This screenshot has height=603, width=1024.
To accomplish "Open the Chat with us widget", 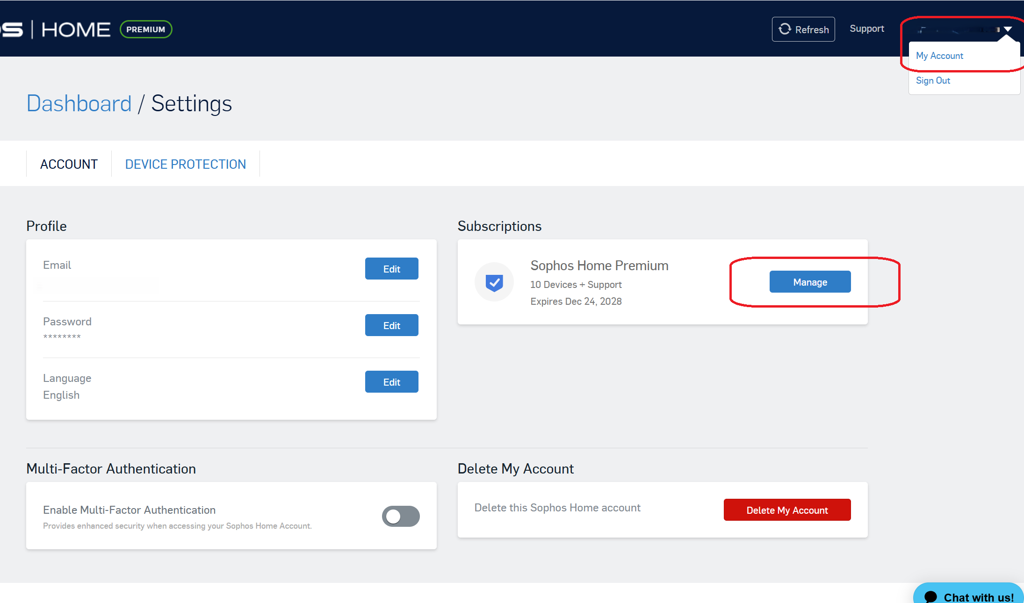I will tap(969, 594).
